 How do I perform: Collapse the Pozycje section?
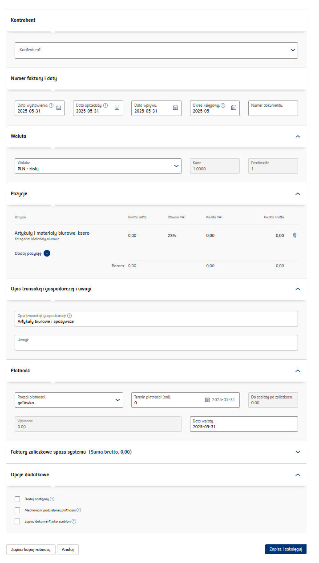pyautogui.click(x=298, y=194)
